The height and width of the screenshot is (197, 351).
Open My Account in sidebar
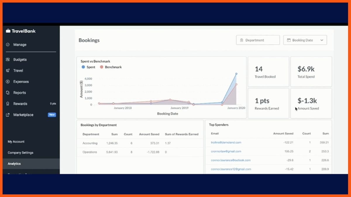pos(16,142)
